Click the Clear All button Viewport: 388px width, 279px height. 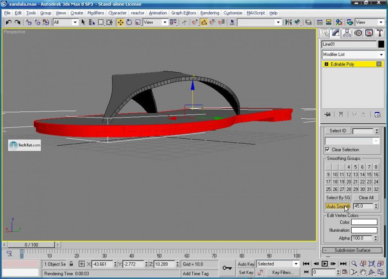click(366, 198)
